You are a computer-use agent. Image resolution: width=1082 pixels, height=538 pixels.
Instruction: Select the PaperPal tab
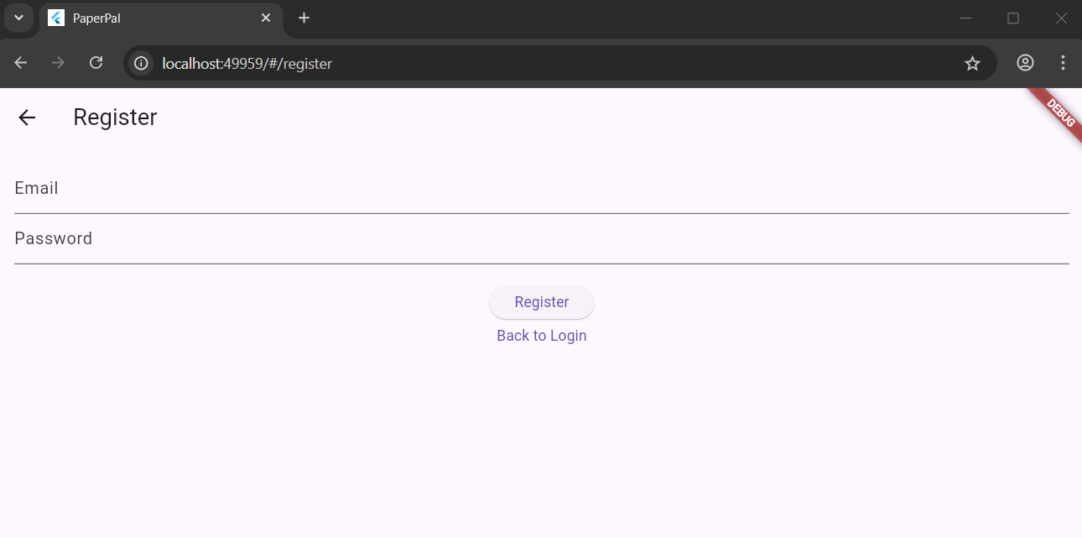151,18
